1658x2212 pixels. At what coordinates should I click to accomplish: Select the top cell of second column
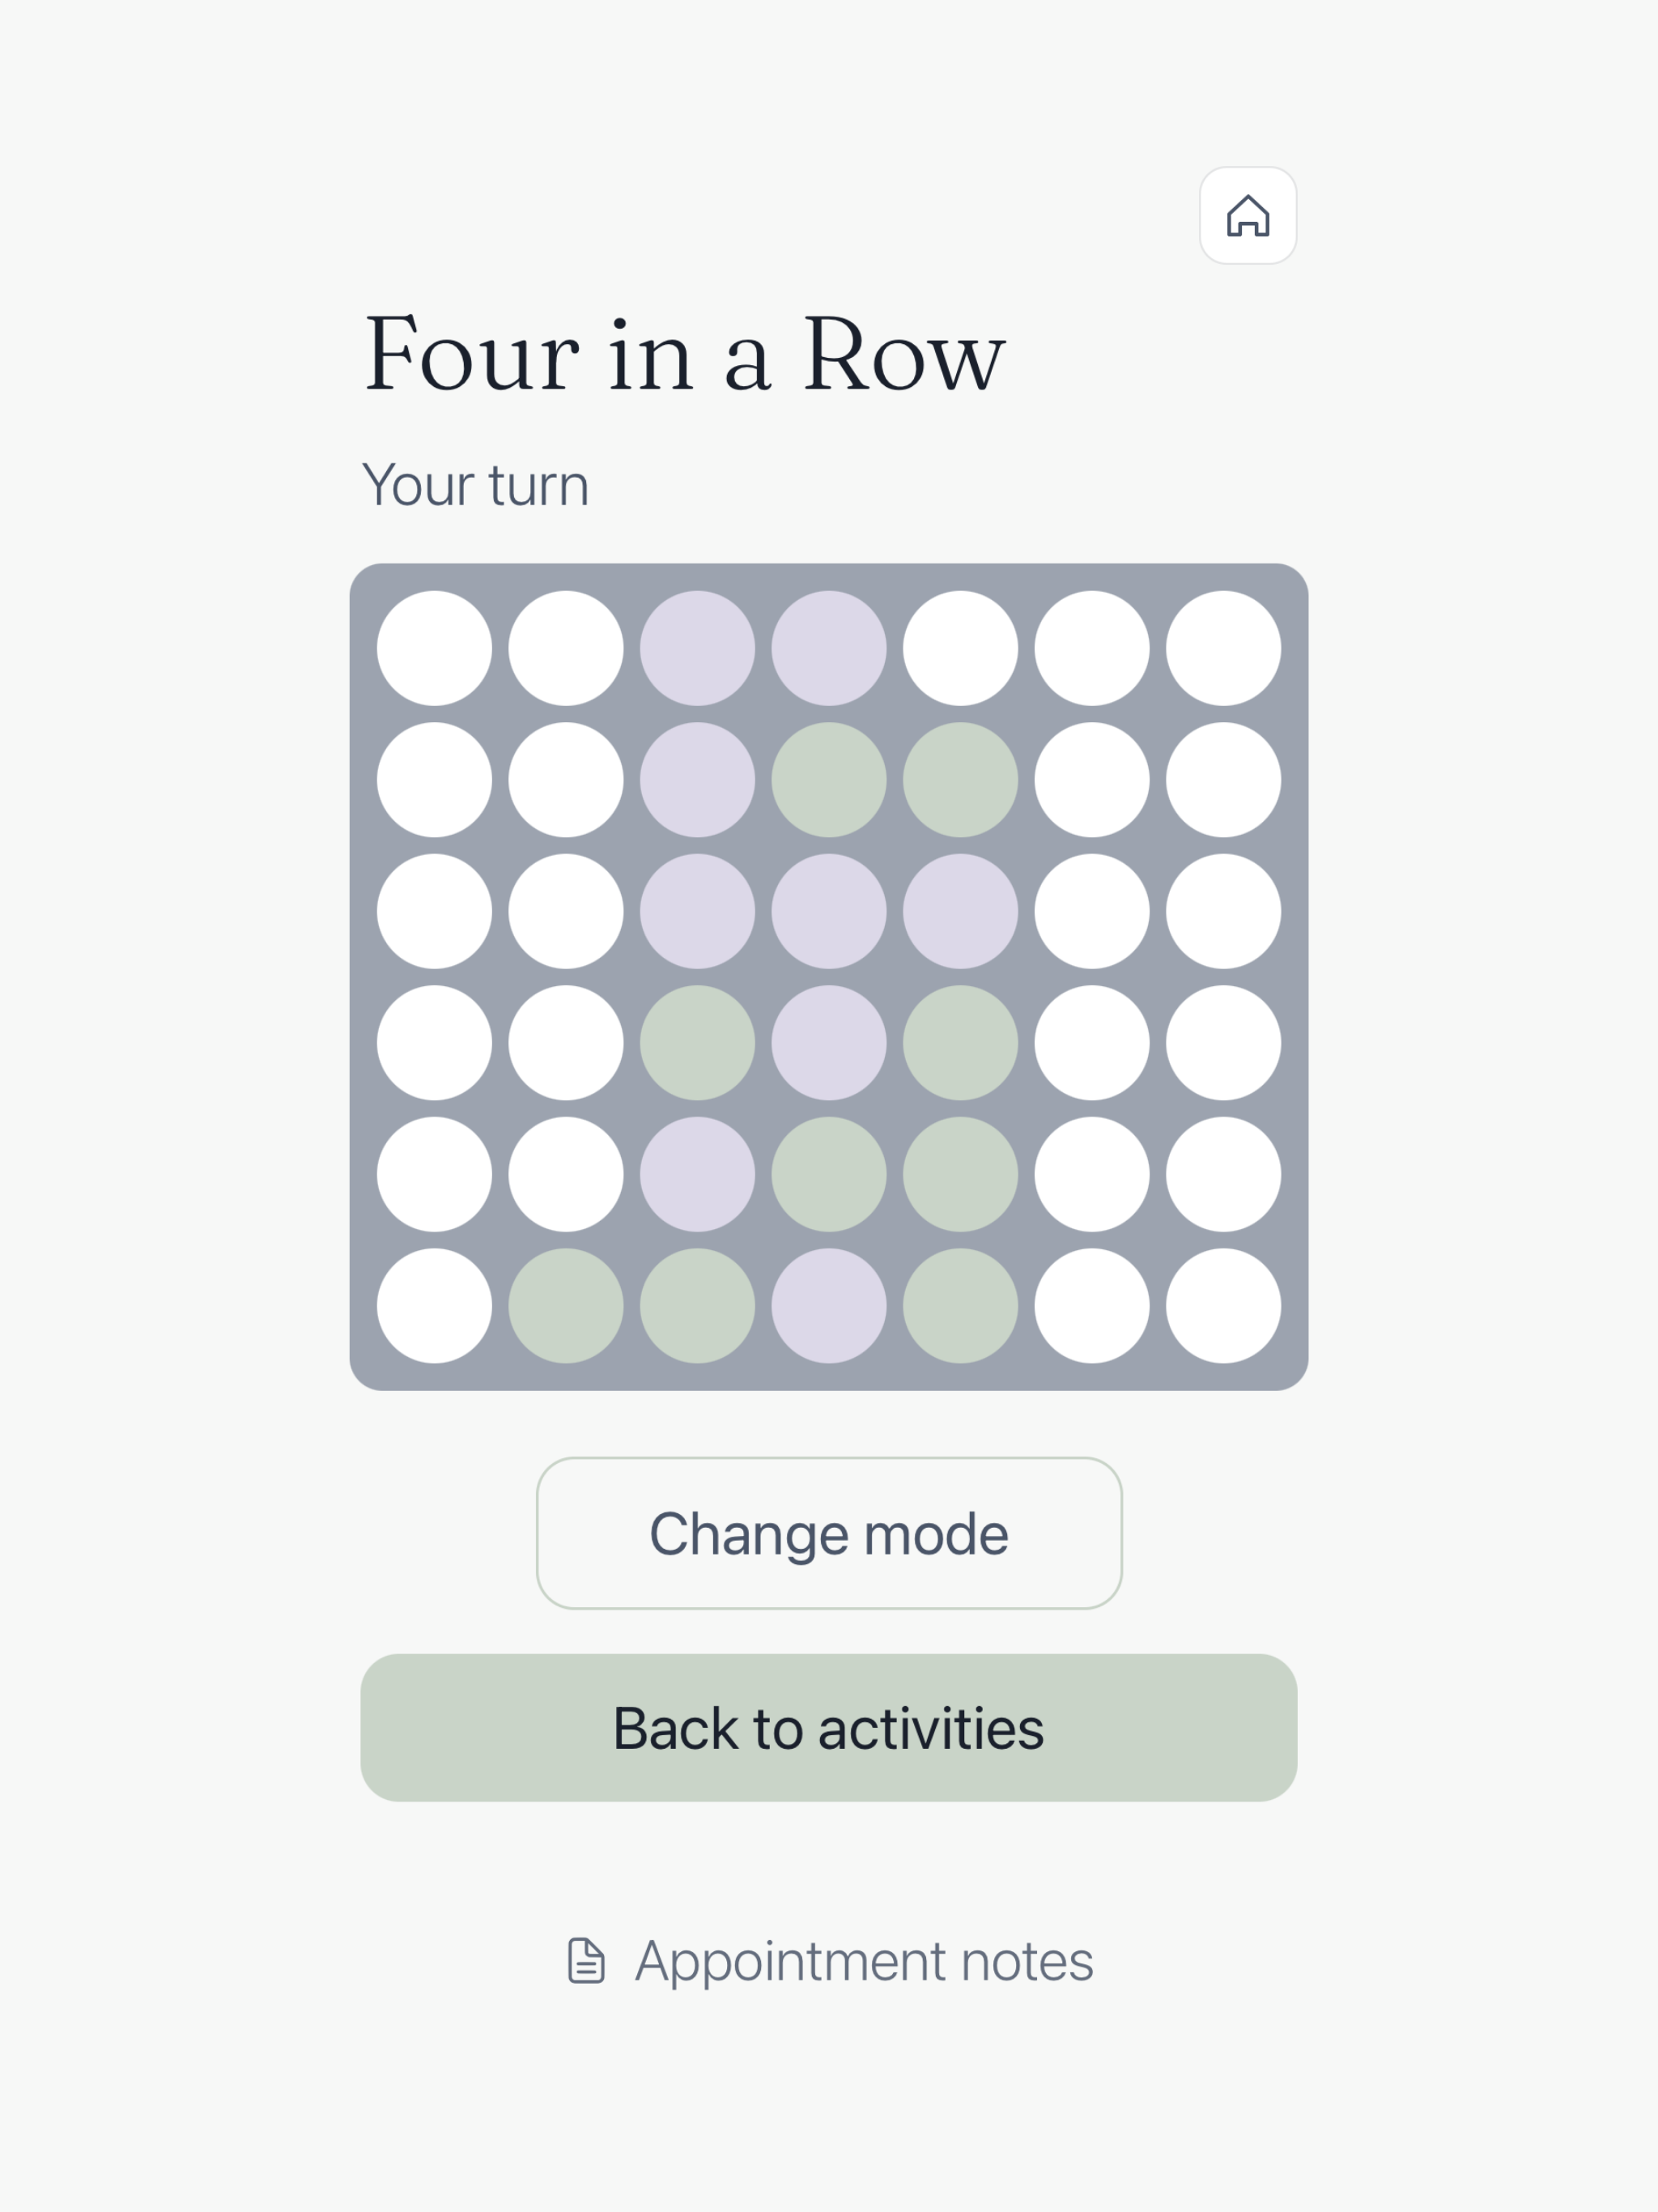(x=566, y=648)
